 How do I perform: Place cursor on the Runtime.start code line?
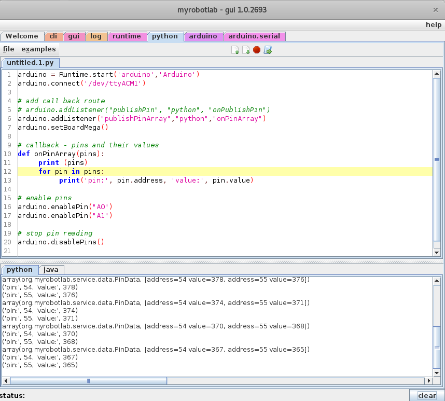coord(109,74)
